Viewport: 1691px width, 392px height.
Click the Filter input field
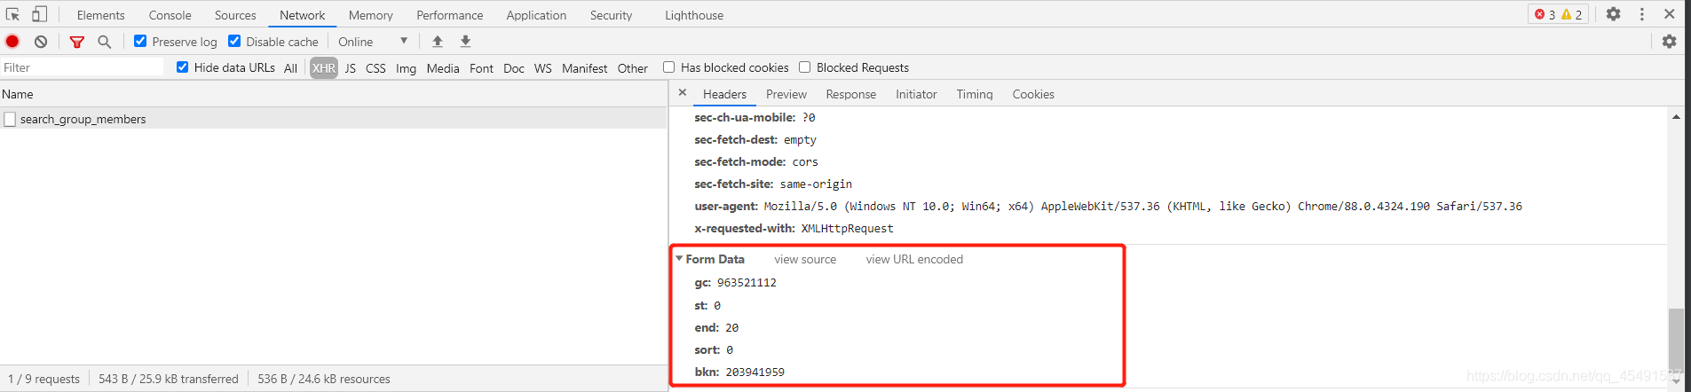tap(83, 67)
